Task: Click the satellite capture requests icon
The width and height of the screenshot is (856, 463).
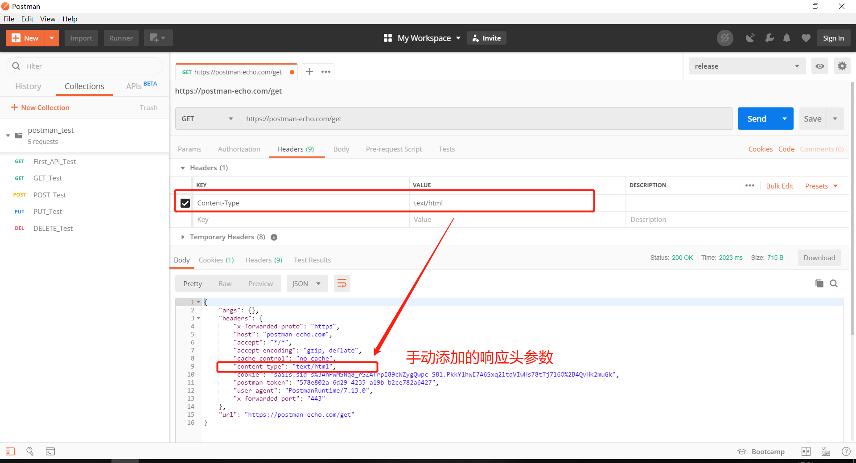Action: click(x=750, y=38)
